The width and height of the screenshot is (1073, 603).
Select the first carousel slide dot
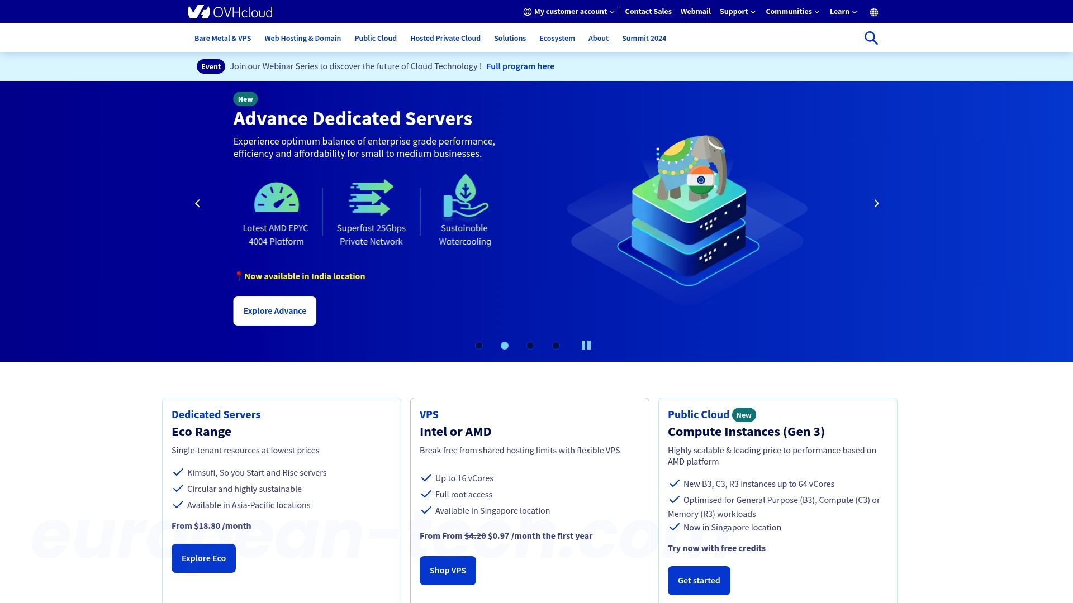(x=479, y=346)
